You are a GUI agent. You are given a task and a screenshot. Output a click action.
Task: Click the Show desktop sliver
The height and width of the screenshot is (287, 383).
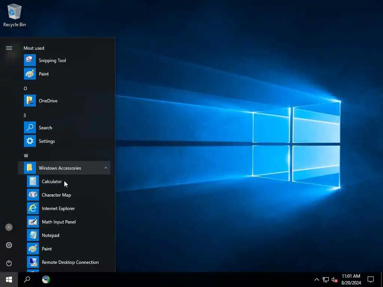click(382, 280)
